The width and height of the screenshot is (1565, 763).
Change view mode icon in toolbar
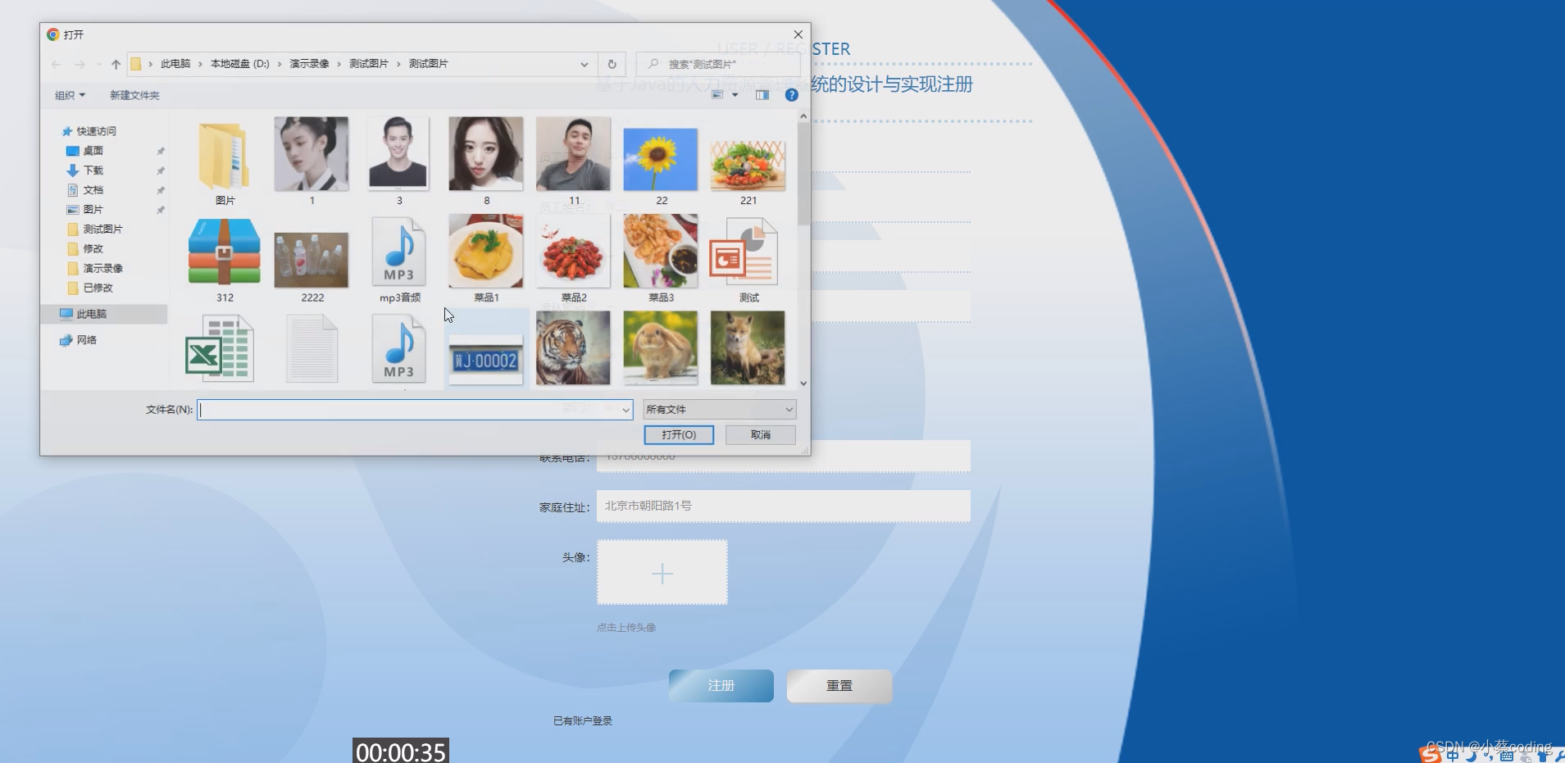pos(717,95)
